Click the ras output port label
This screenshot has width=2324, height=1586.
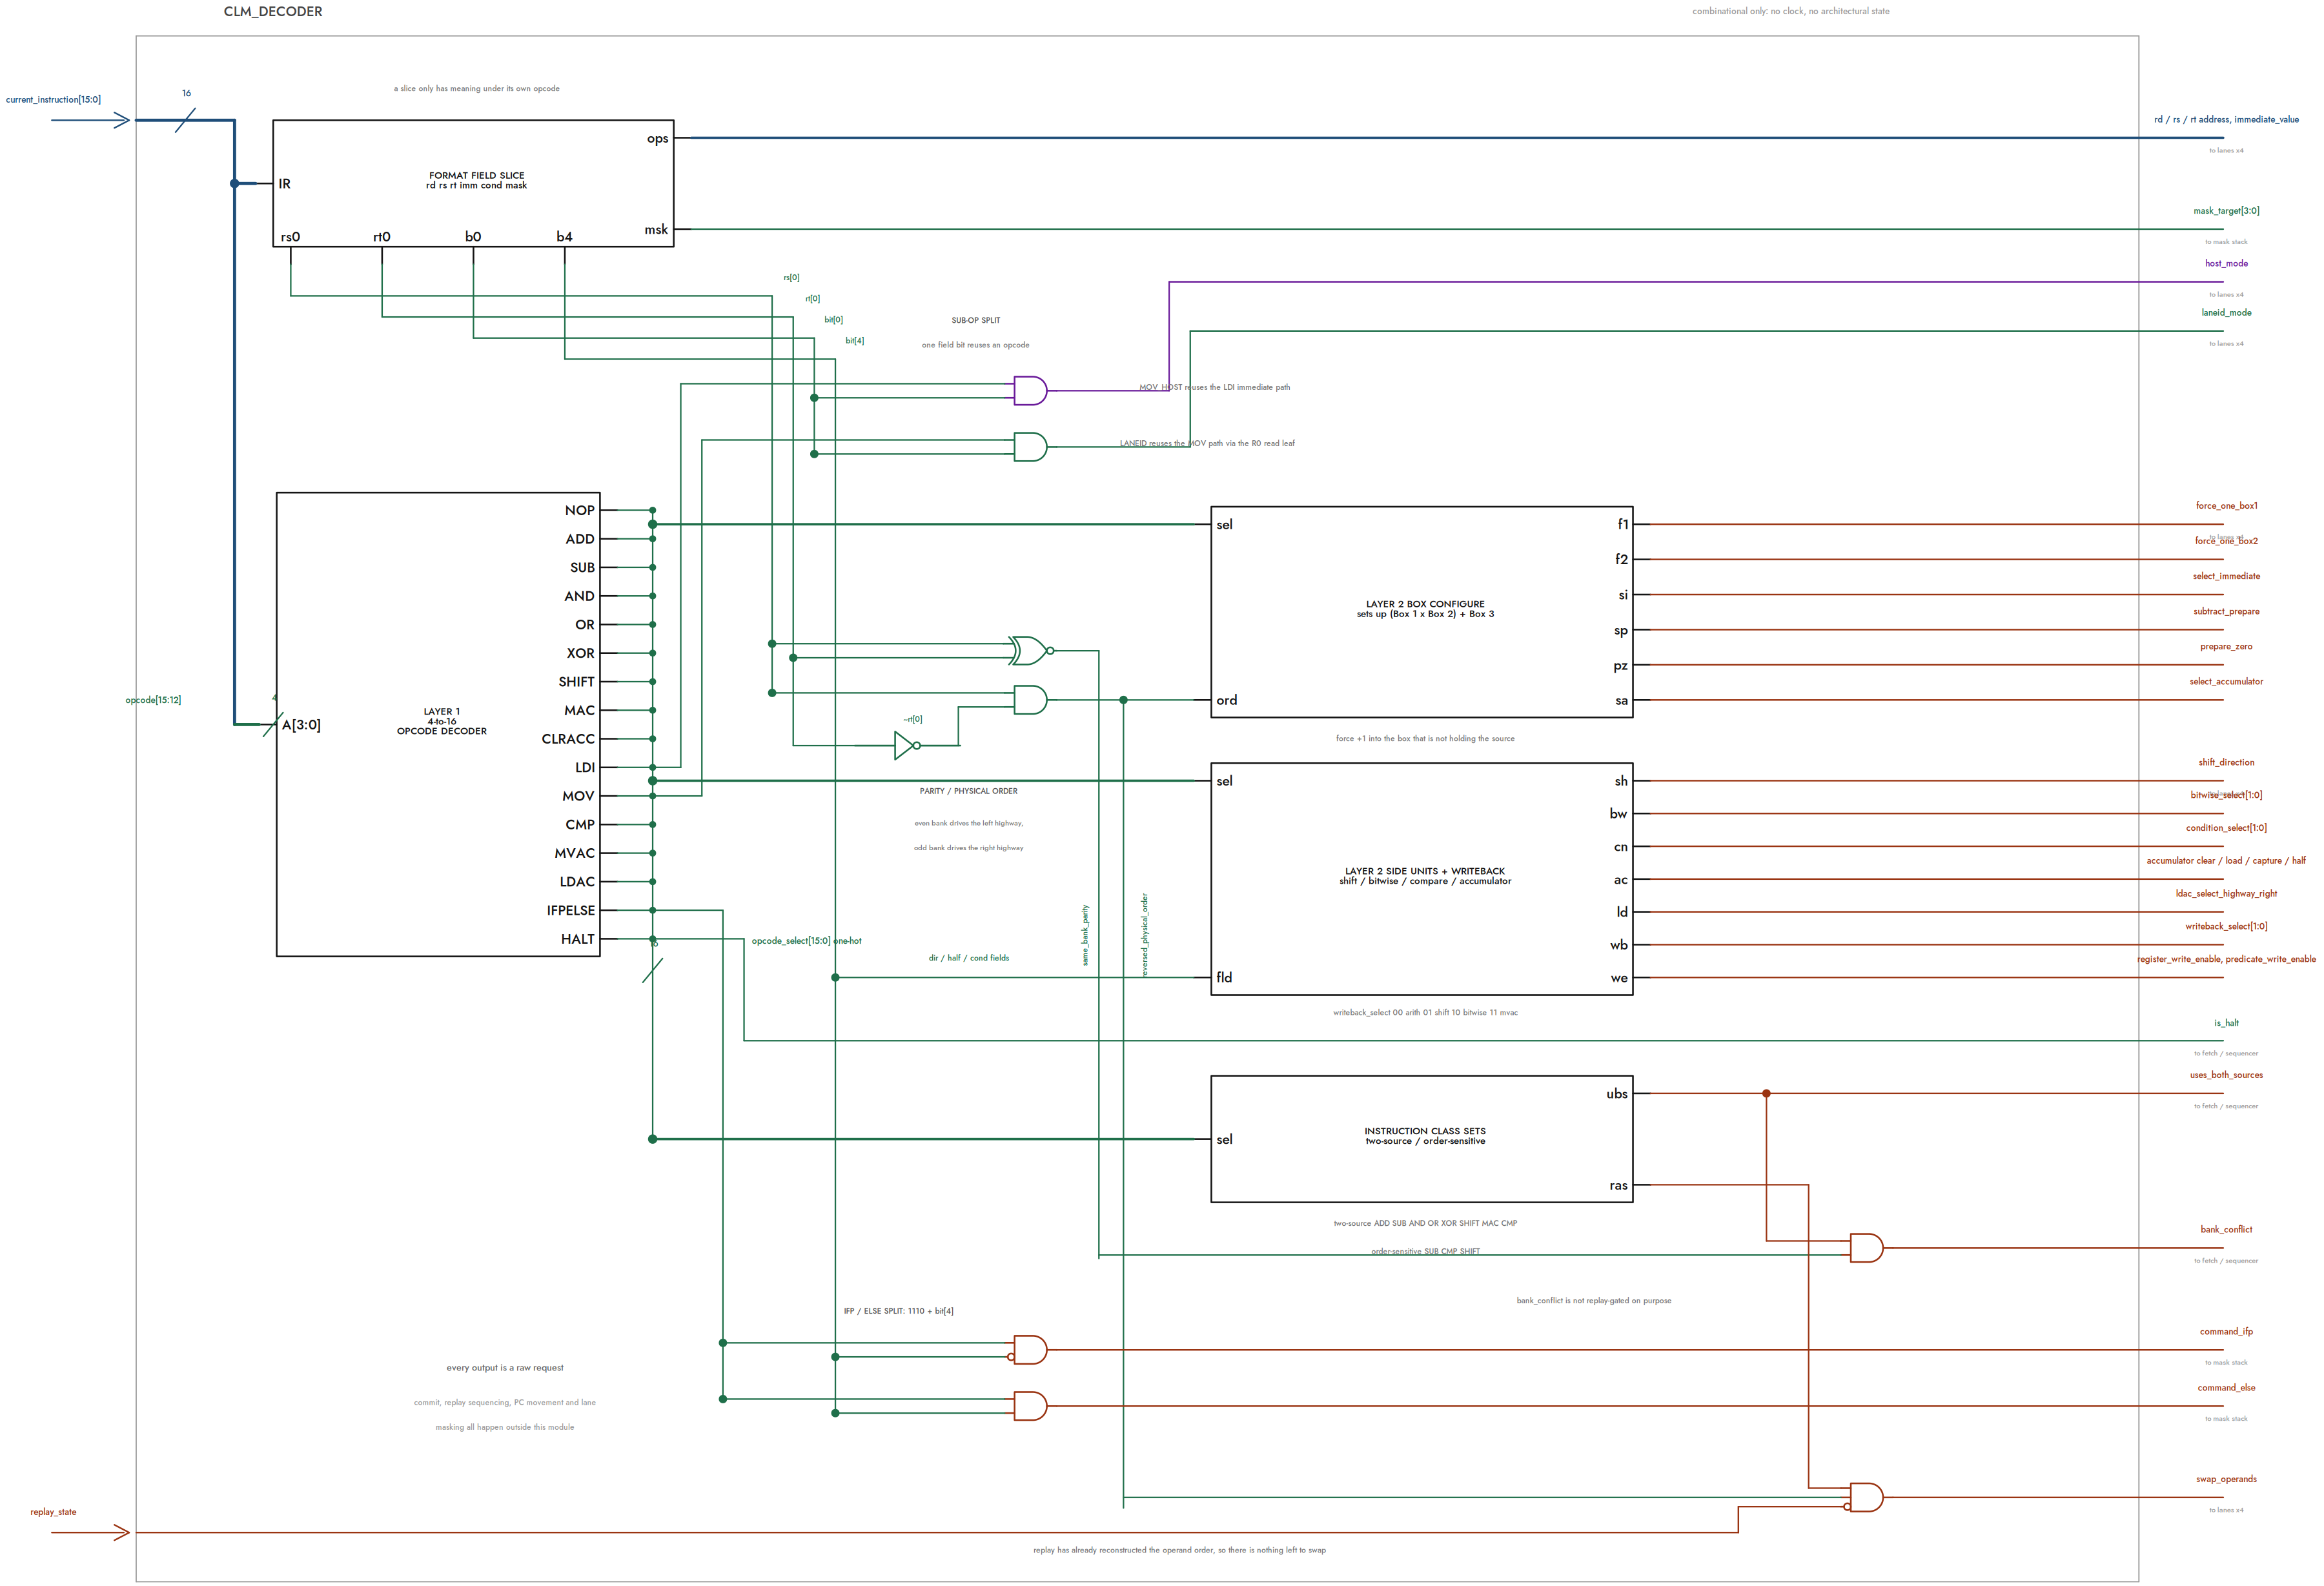[1618, 1185]
